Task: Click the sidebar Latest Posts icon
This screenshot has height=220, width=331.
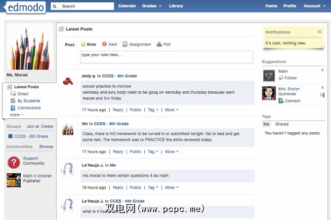Action: tap(9, 87)
